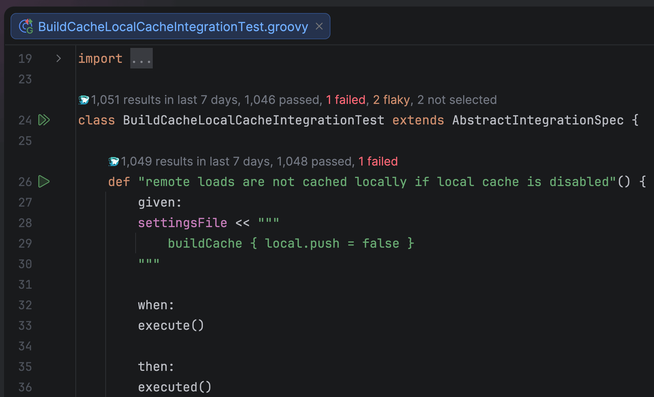Click the execute() call on line 33
The image size is (654, 397).
click(x=171, y=325)
